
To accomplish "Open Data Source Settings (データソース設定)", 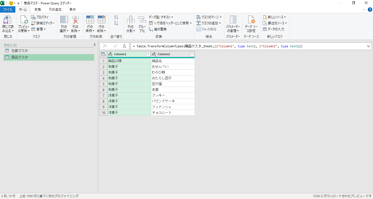I will click(x=251, y=24).
